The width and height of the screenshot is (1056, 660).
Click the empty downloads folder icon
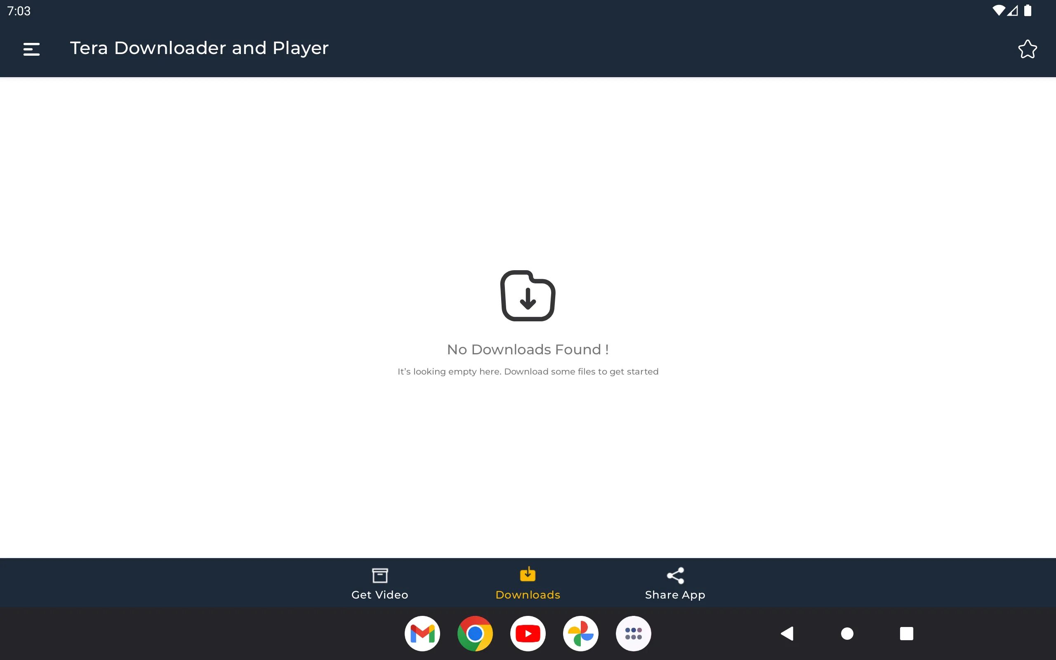click(528, 295)
